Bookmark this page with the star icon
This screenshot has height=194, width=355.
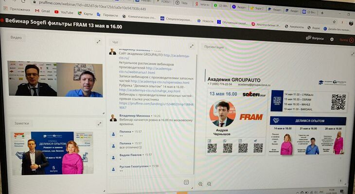(334, 22)
